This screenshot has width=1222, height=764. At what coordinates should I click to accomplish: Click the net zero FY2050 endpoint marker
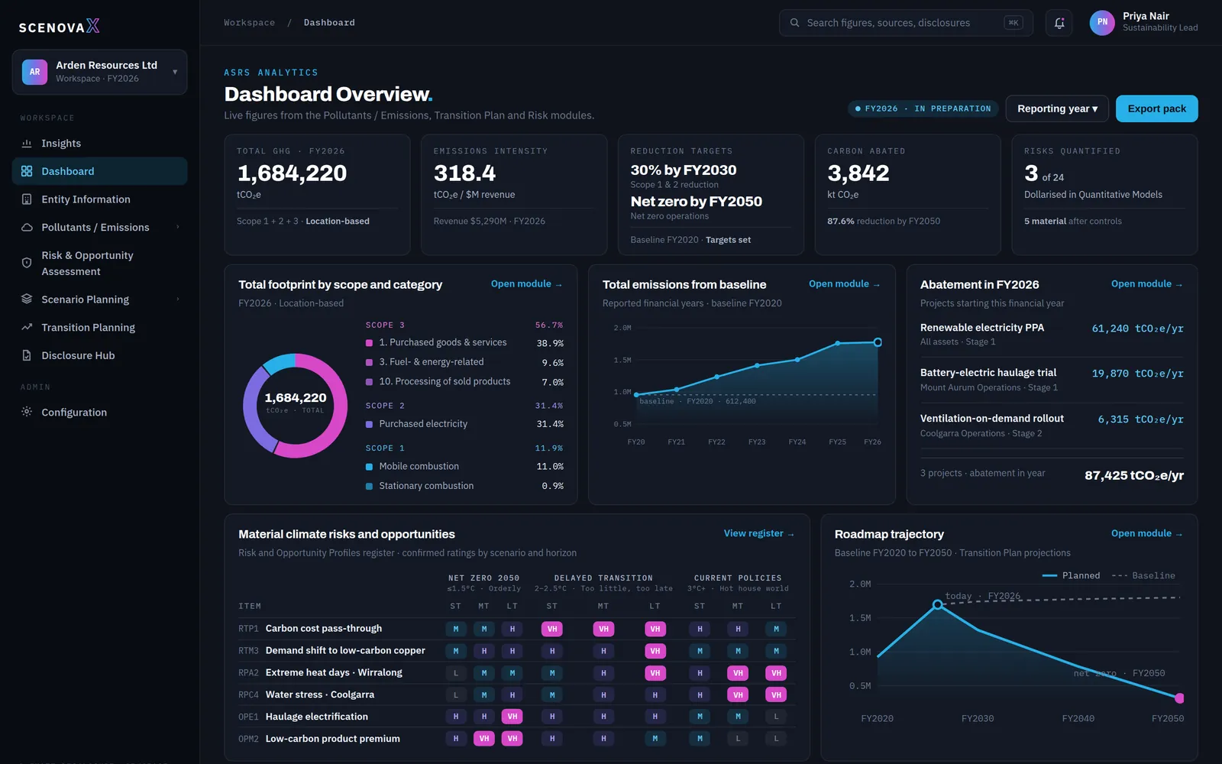pos(1179,698)
